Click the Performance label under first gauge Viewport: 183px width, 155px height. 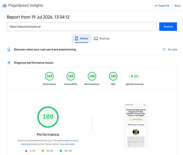click(x=49, y=84)
